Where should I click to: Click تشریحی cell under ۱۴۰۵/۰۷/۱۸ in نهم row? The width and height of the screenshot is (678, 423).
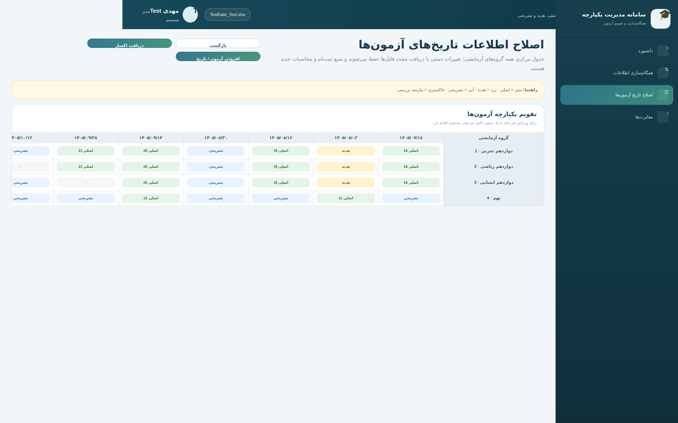pos(411,198)
